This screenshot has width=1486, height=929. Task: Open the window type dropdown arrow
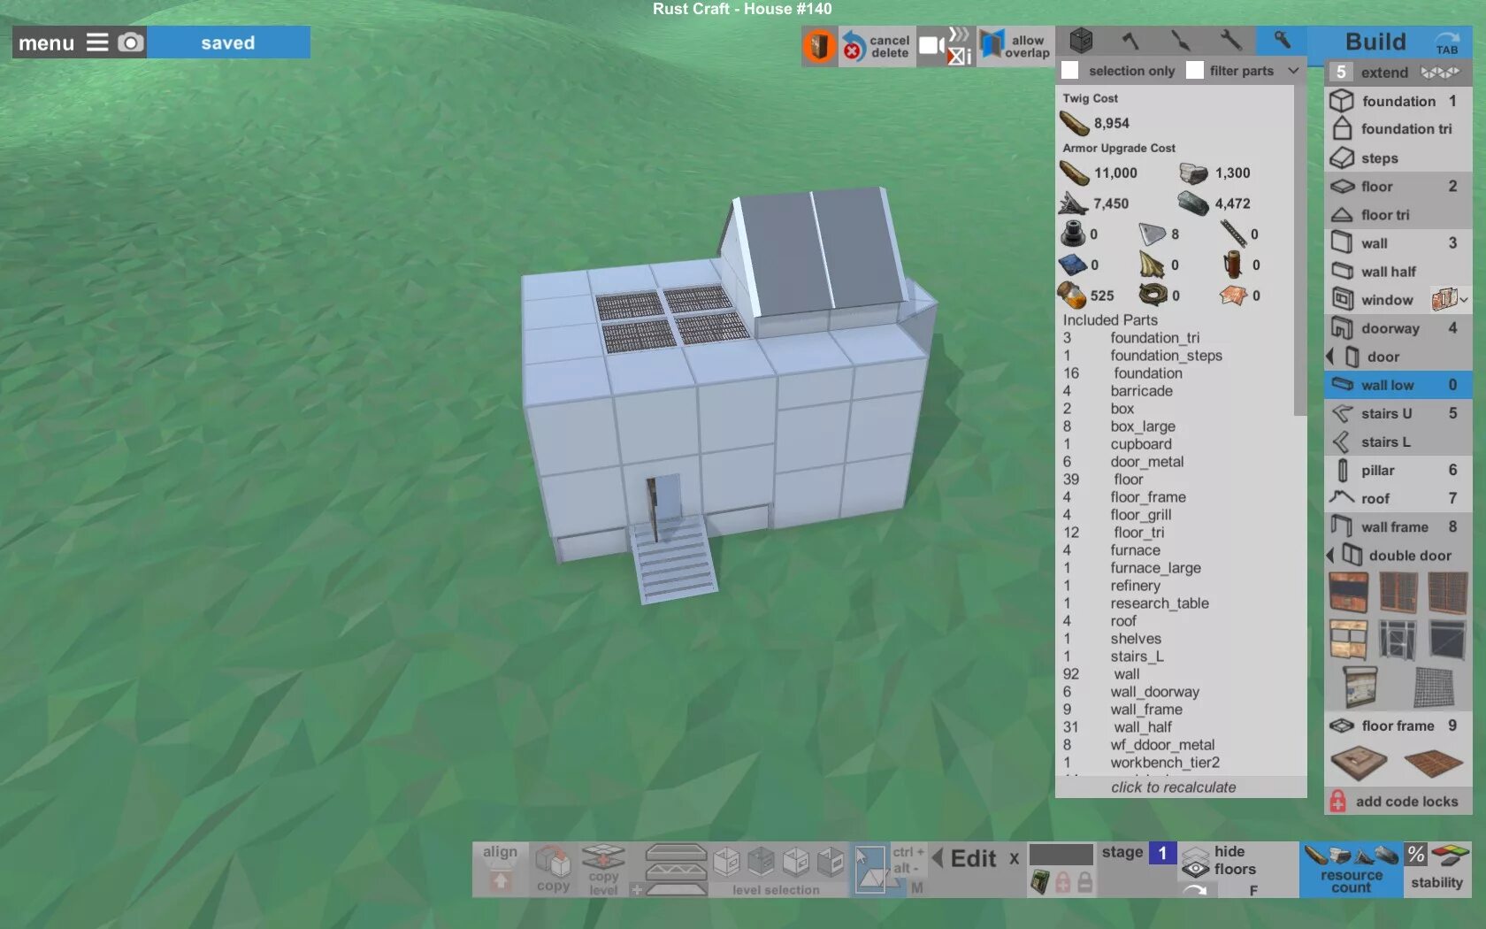pyautogui.click(x=1464, y=300)
